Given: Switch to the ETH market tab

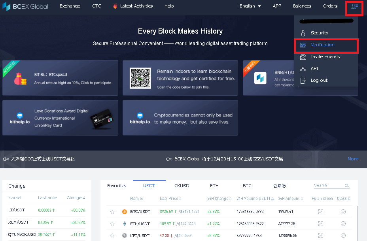Looking at the screenshot, I should 214,186.
